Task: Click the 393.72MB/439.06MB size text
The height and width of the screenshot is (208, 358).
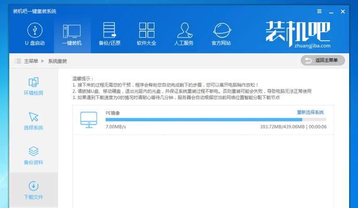Action: 282,126
